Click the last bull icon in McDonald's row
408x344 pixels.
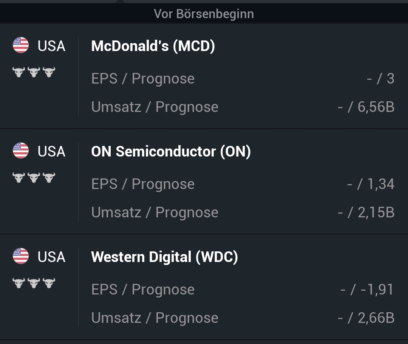point(49,72)
